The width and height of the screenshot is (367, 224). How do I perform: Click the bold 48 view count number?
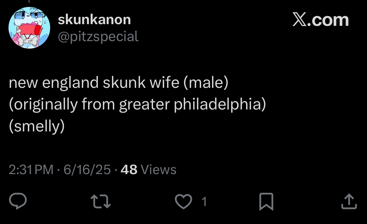click(129, 170)
